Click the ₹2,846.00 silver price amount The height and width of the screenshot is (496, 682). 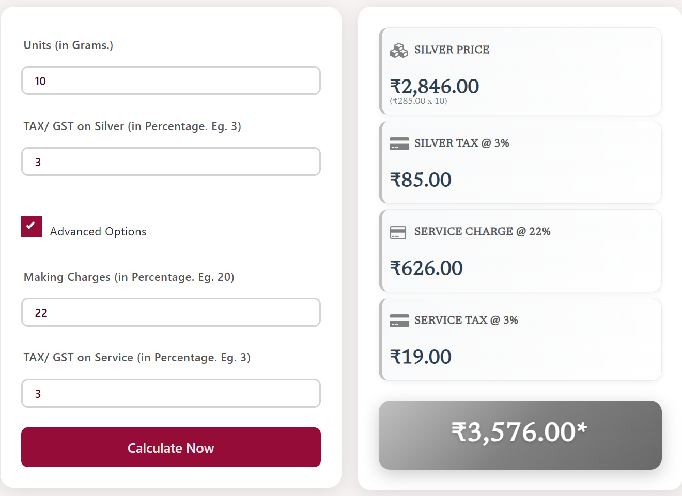(434, 86)
